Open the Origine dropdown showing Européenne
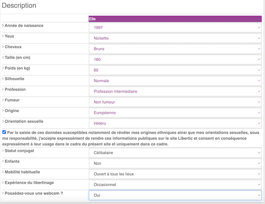Image resolution: width=265 pixels, height=204 pixels. (x=175, y=113)
